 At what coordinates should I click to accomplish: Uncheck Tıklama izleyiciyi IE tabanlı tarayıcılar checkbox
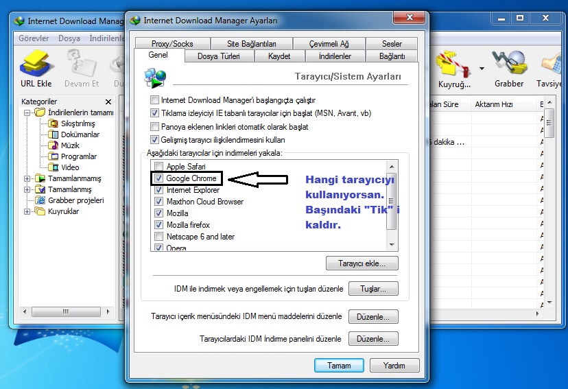point(154,113)
